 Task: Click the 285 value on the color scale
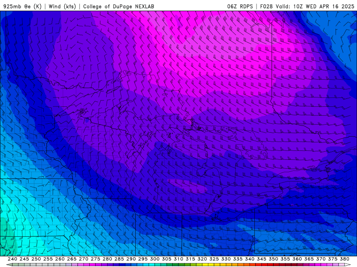(x=119, y=259)
